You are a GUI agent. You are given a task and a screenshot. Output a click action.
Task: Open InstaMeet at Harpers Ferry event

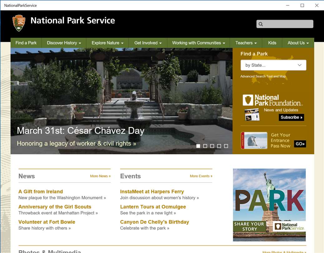pyautogui.click(x=152, y=191)
